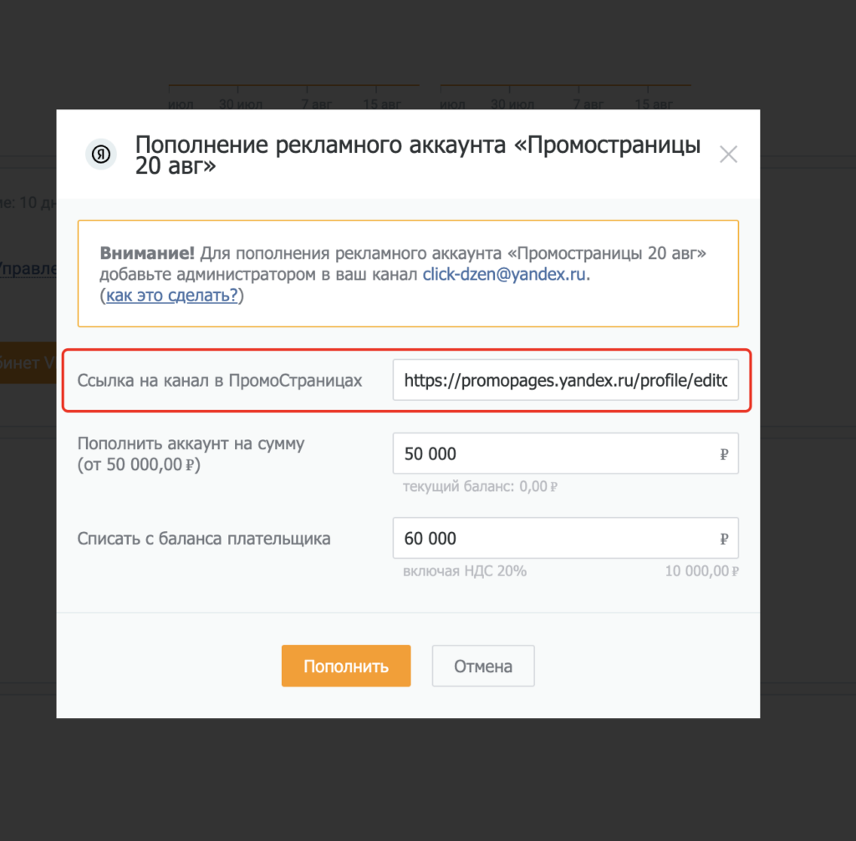Viewport: 856px width, 841px height.
Task: Cancel with the Отмена button
Action: [x=483, y=666]
